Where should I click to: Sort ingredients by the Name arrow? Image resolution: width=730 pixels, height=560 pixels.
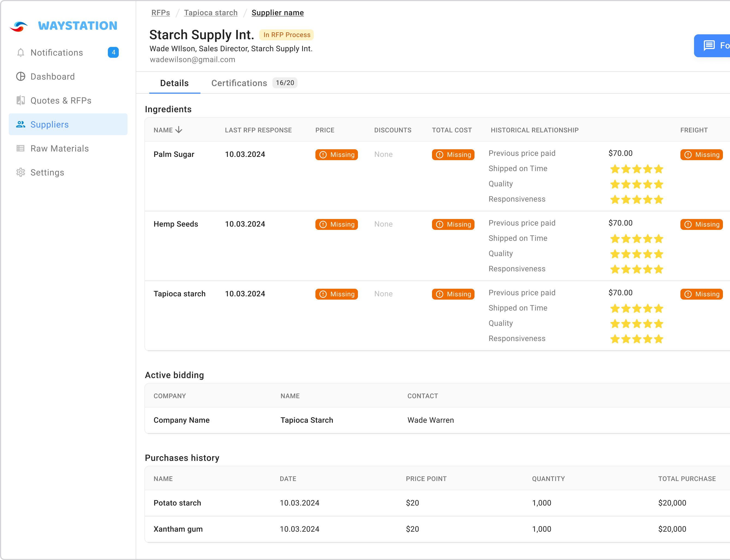pyautogui.click(x=179, y=130)
